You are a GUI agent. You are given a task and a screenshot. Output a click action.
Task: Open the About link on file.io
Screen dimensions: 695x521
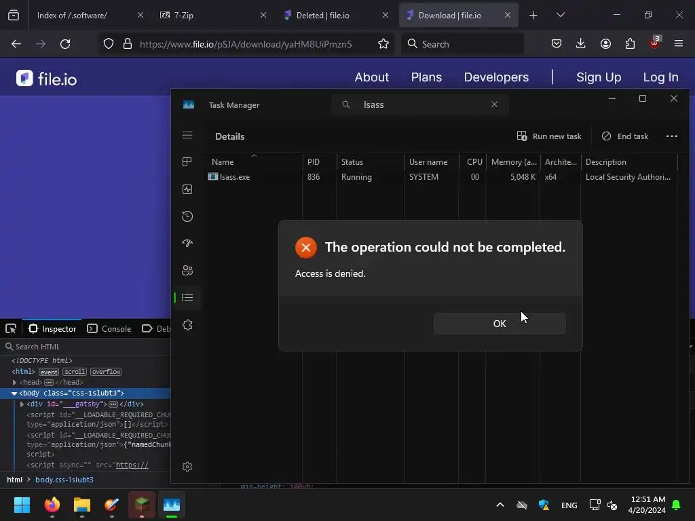tap(371, 77)
